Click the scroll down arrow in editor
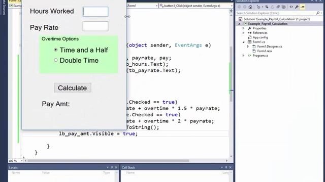 pyautogui.click(x=231, y=156)
